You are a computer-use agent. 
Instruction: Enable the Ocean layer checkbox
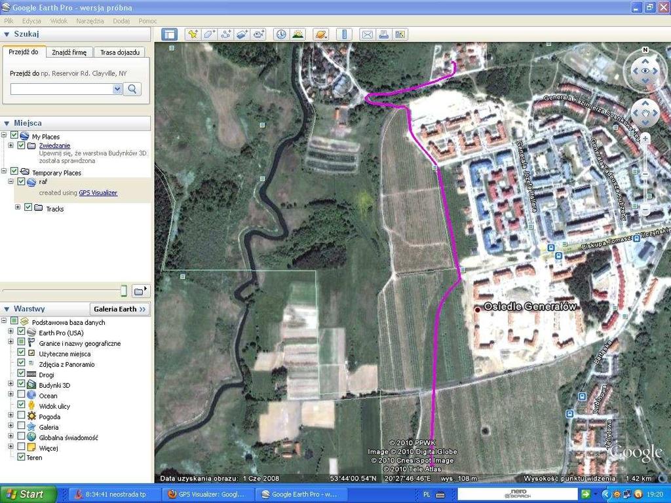click(x=21, y=394)
